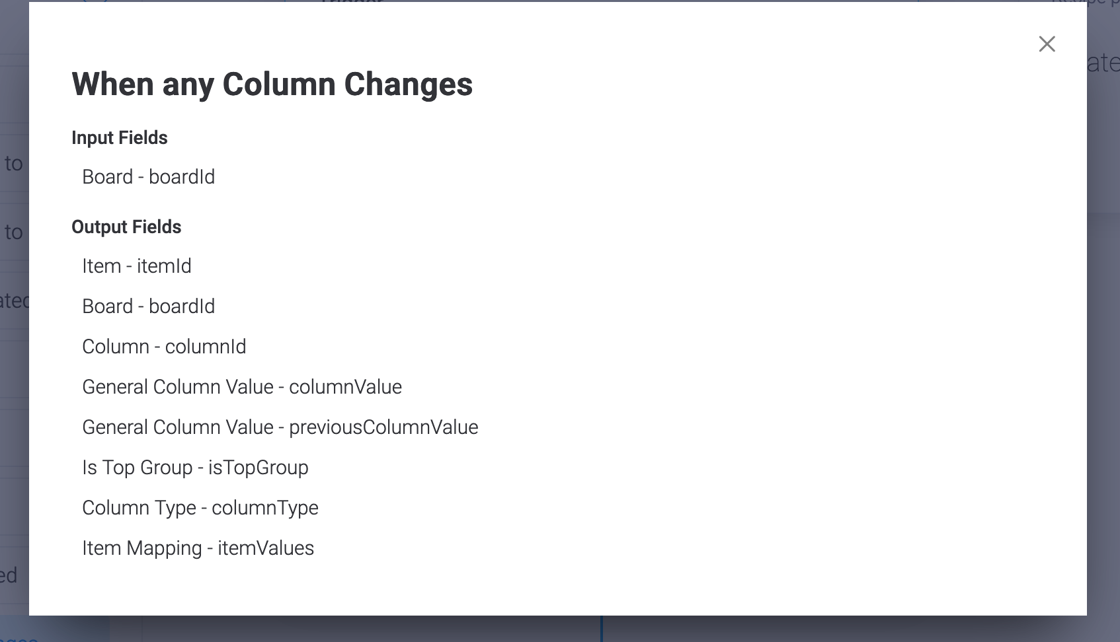This screenshot has height=642, width=1120.
Task: Select Column Type - columnType field
Action: pos(200,507)
